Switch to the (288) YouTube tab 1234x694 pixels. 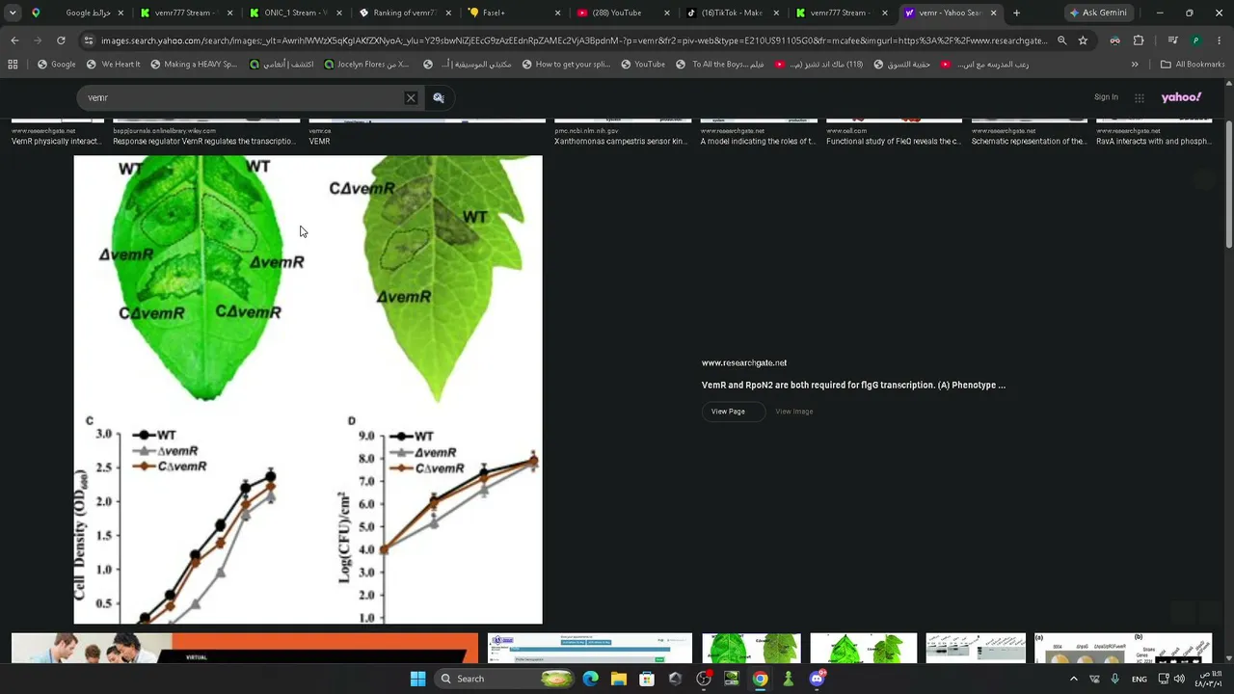point(622,13)
